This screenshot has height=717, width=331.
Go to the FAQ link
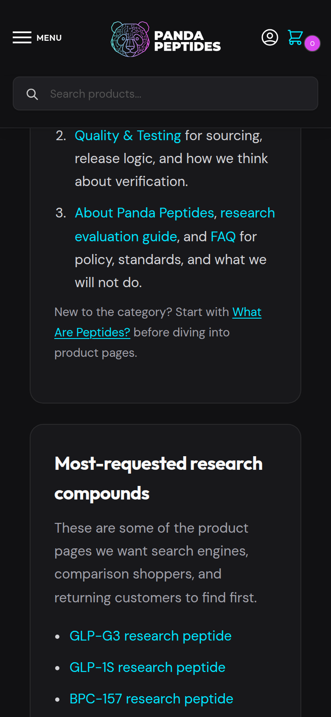[223, 236]
